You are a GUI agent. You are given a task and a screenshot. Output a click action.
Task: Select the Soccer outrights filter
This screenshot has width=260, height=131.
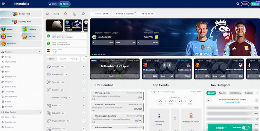(211, 93)
